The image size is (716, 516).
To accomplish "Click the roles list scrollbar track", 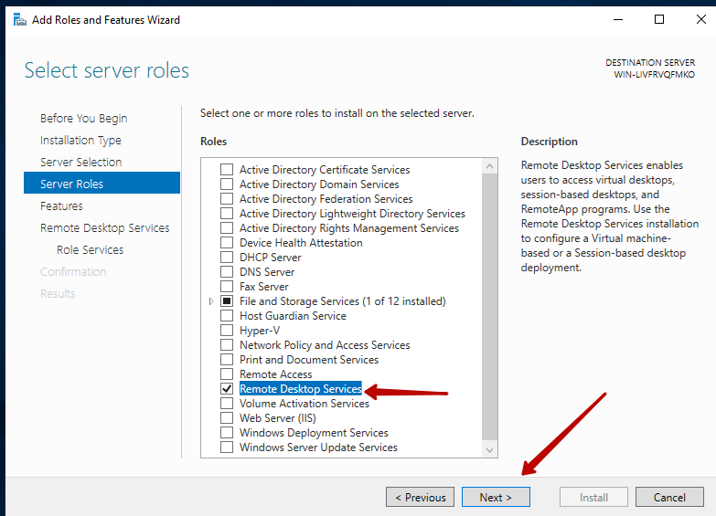I will pos(489,308).
